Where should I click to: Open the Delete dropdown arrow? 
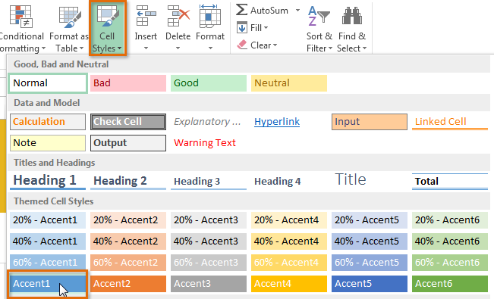tap(178, 48)
